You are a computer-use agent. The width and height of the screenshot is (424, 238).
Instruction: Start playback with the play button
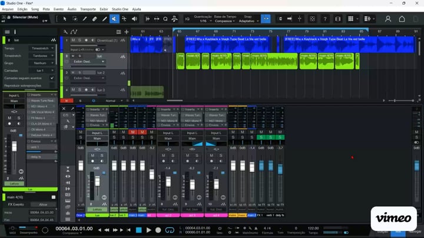149,230
